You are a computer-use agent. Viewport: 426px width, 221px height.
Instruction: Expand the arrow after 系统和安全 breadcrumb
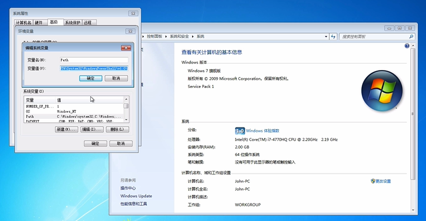193,36
